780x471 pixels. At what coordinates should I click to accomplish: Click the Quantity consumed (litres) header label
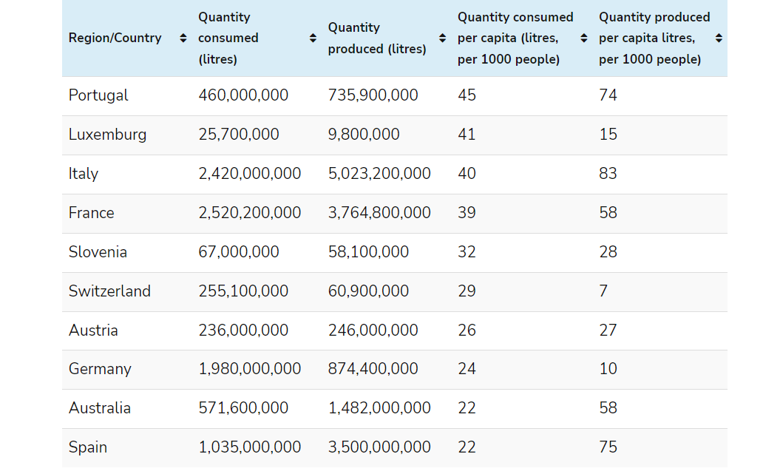click(x=228, y=38)
